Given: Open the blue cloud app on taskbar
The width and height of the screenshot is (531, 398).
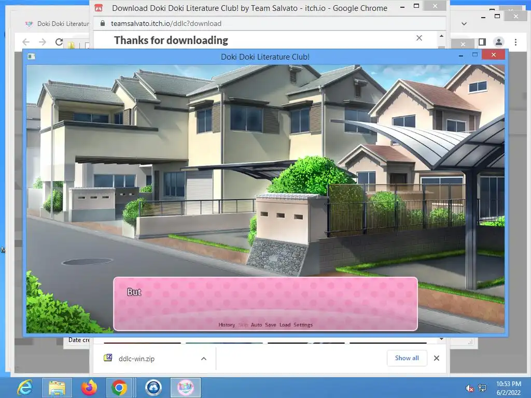Looking at the screenshot, I should (153, 387).
